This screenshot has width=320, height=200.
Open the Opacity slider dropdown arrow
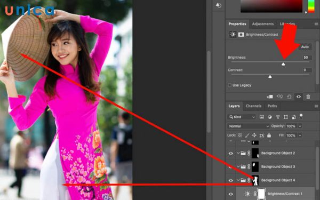pos(300,126)
